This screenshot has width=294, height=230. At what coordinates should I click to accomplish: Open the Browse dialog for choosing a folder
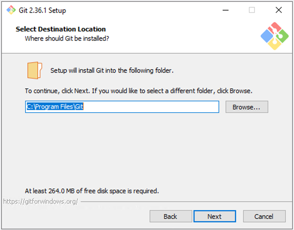click(247, 107)
